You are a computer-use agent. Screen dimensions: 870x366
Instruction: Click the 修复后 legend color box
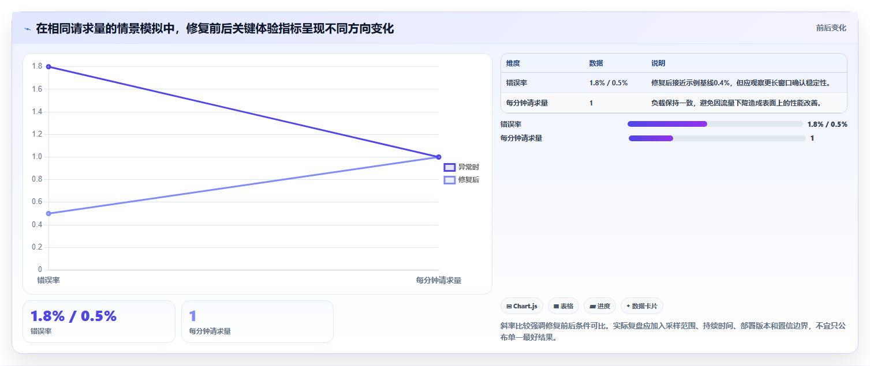click(x=450, y=180)
